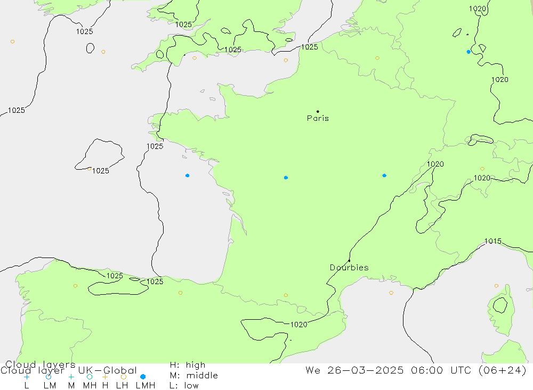The image size is (533, 390).
Task: Select the 'H: high' legend text
Action: pyautogui.click(x=188, y=365)
